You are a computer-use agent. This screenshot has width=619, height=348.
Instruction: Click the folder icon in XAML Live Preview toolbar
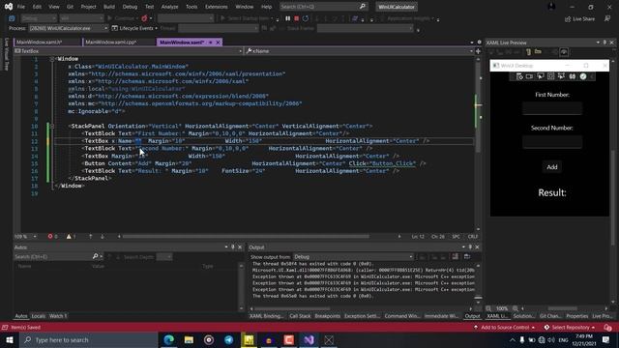point(538,52)
